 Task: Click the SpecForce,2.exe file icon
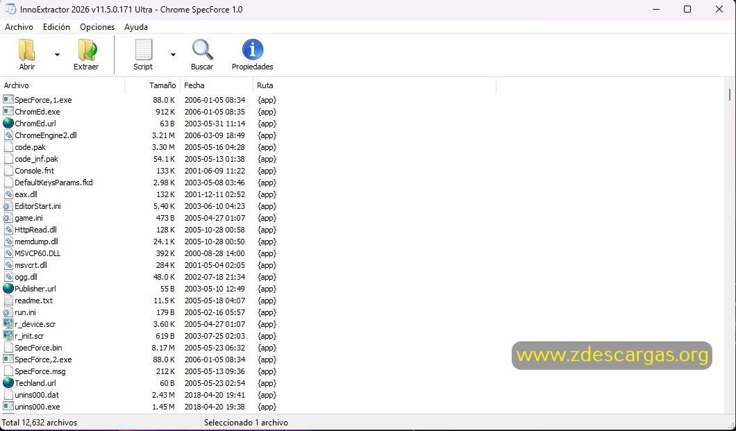[x=8, y=360]
